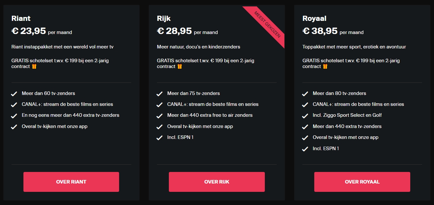
Task: Click the Riant package title
Action: point(21,19)
